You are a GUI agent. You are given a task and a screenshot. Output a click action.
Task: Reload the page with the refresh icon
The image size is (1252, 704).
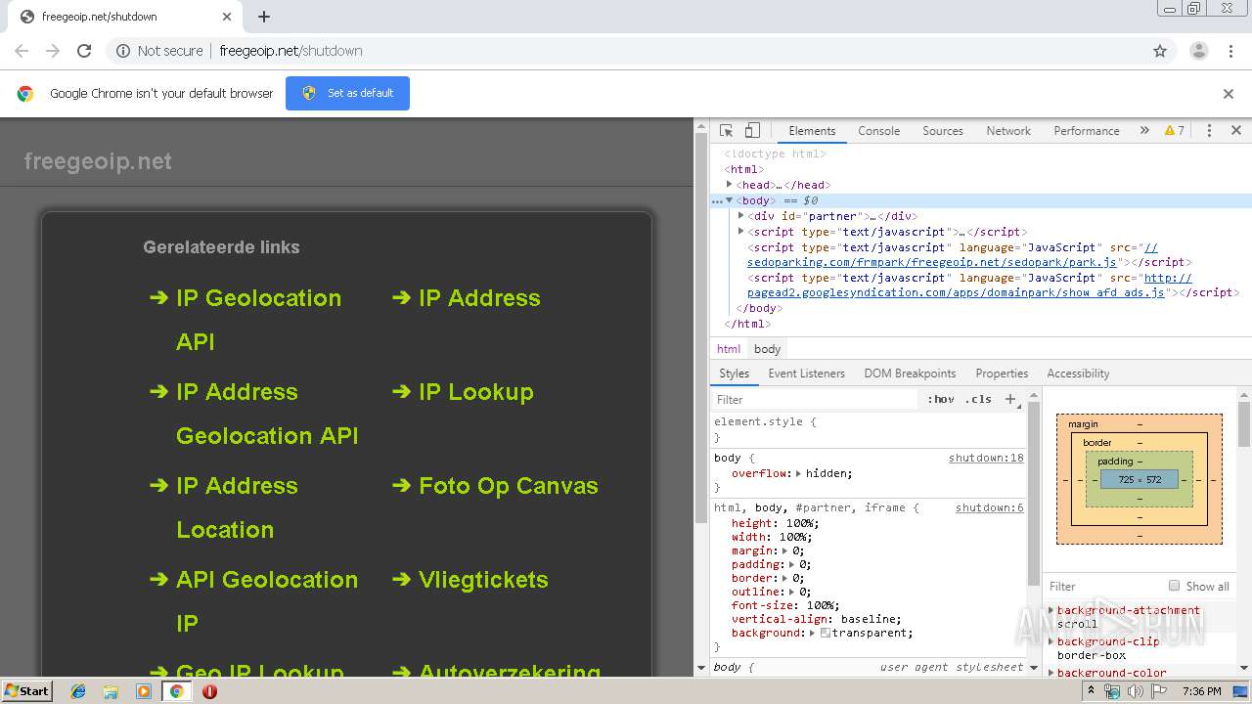point(84,51)
